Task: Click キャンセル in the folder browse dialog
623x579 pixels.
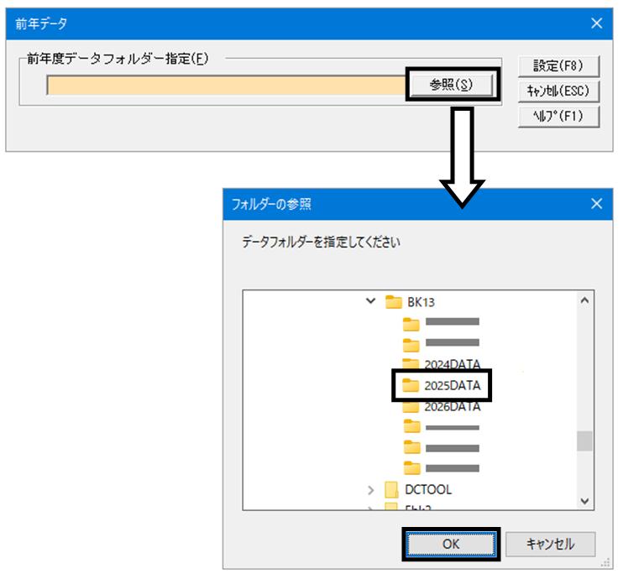Action: pos(551,544)
